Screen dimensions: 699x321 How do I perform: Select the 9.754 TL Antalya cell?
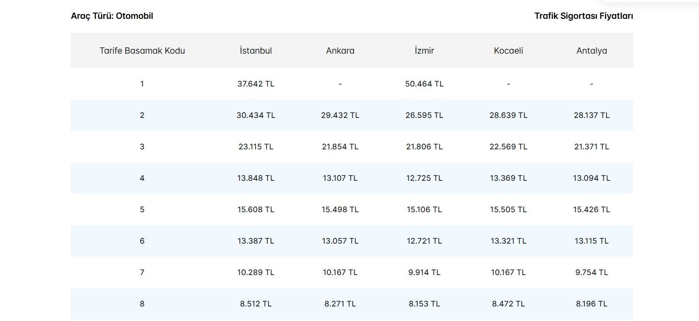click(x=592, y=272)
